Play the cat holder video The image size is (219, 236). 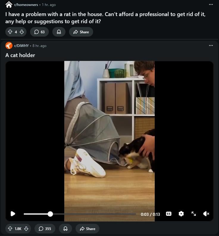[13, 214]
